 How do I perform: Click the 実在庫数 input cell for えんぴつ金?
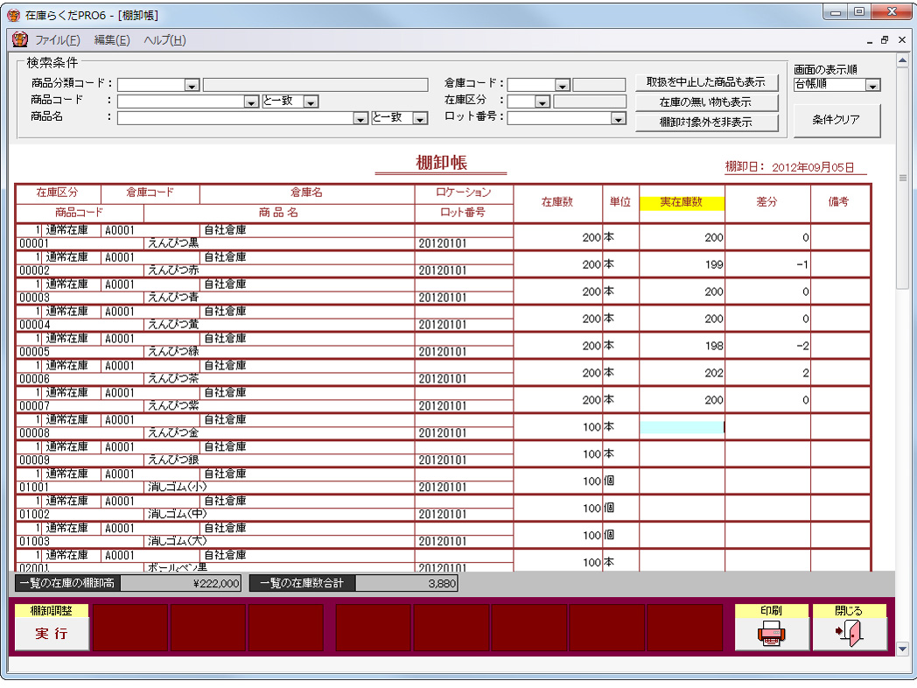(x=682, y=427)
